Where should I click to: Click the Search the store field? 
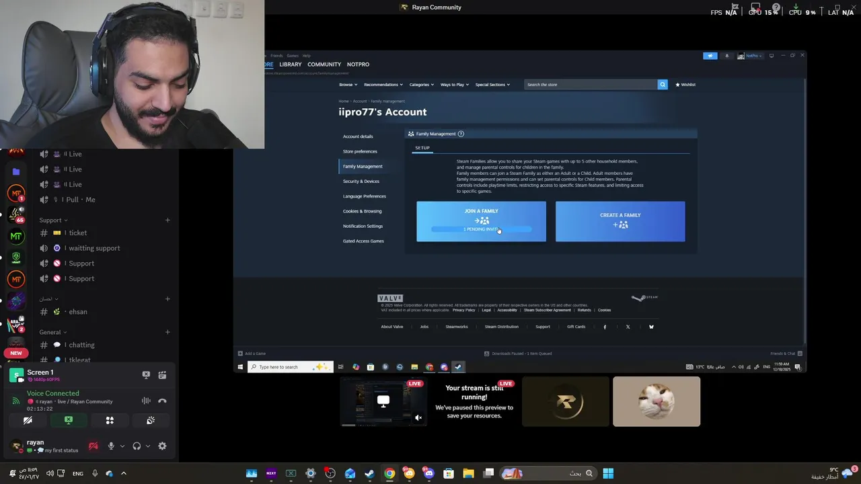pyautogui.click(x=591, y=85)
